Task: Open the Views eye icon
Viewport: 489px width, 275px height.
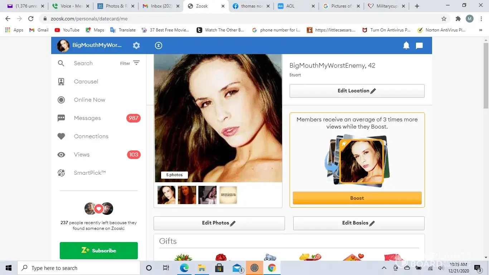Action: pos(61,155)
